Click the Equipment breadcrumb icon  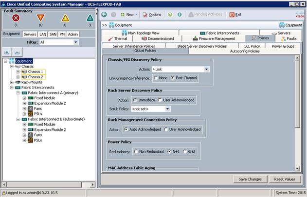click(x=111, y=25)
